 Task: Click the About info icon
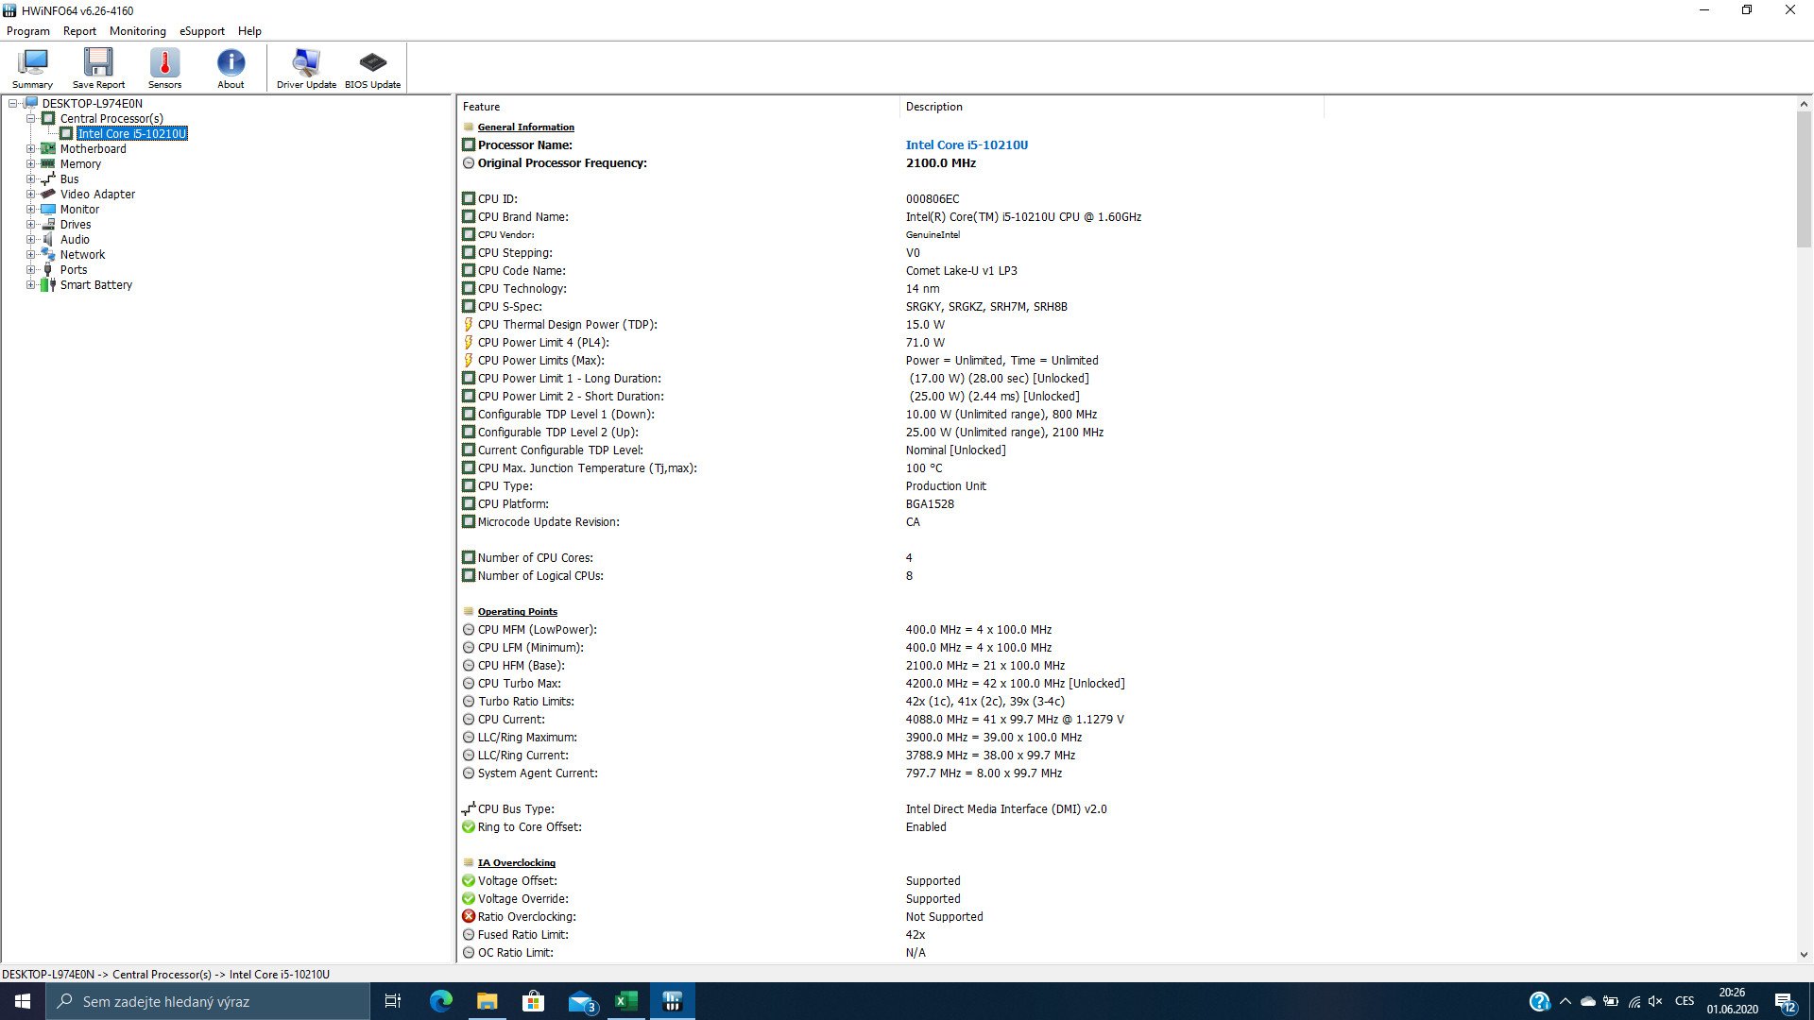[x=231, y=68]
